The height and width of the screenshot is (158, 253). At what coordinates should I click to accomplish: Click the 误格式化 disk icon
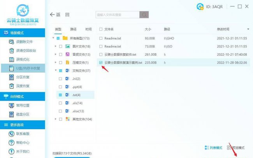pyautogui.click(x=12, y=60)
